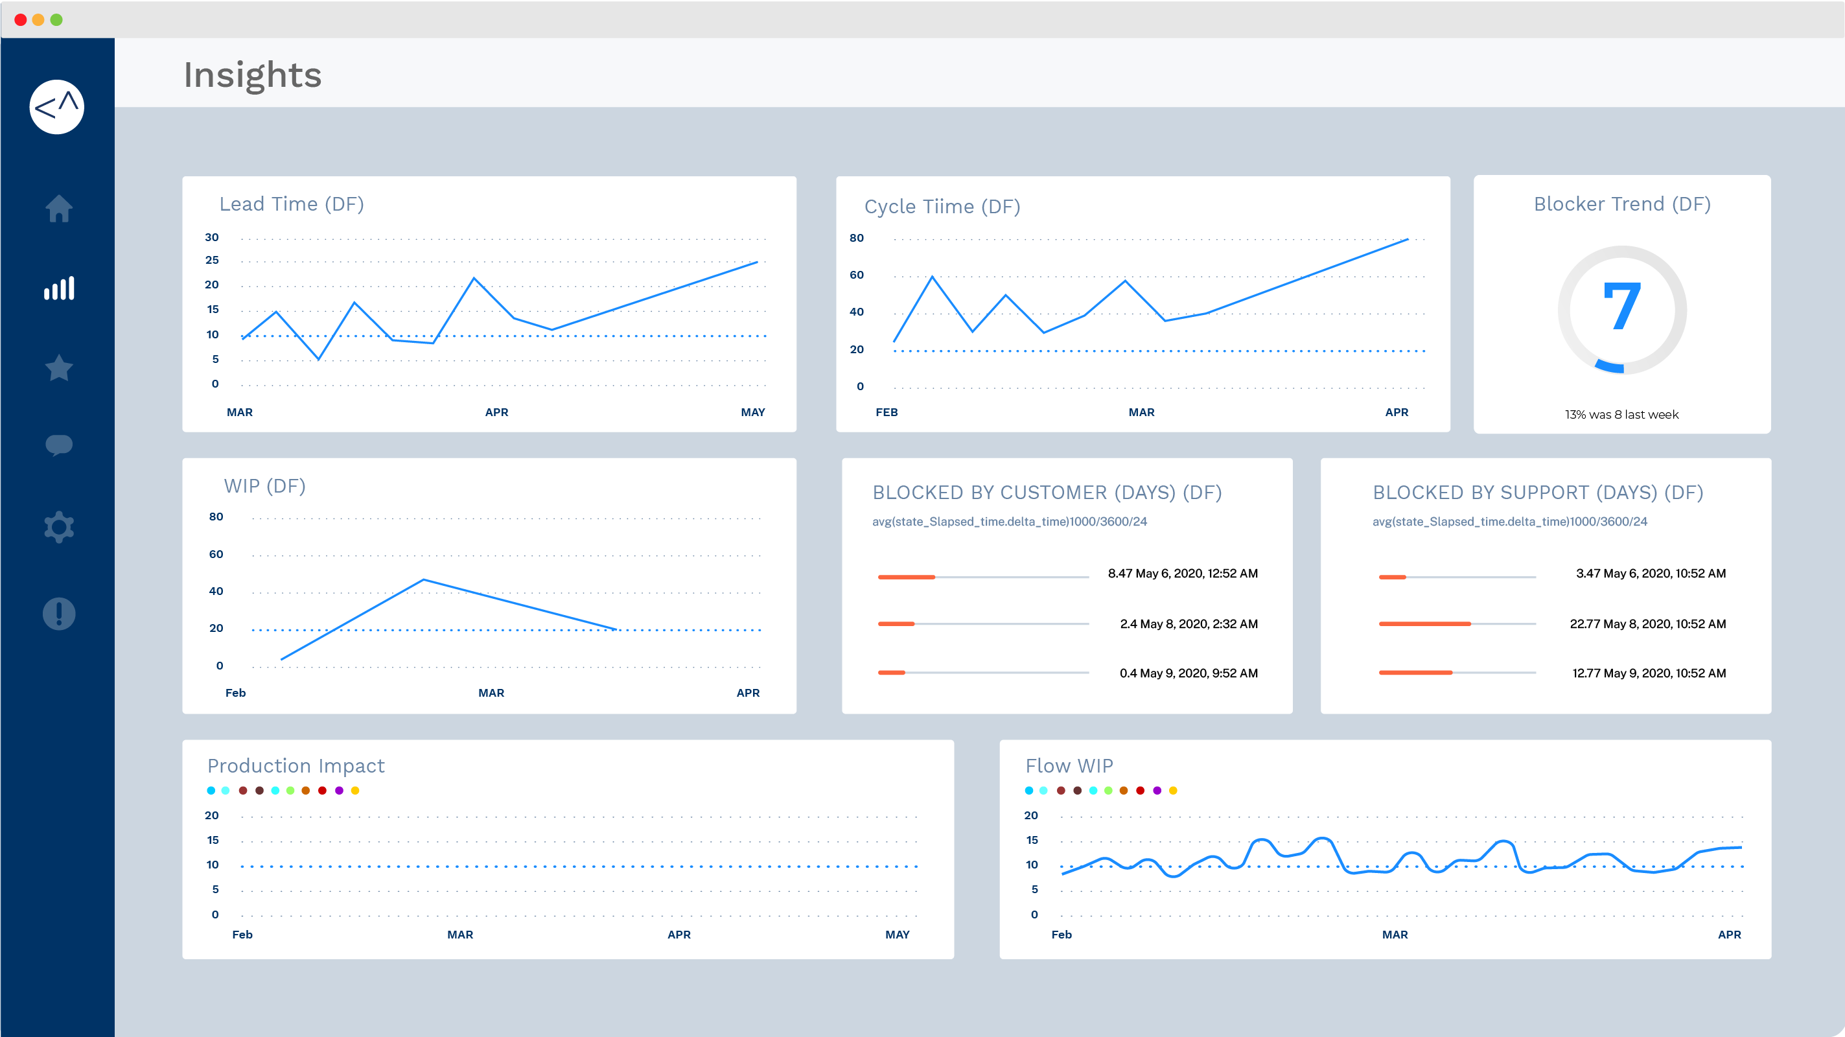
Task: Open favorites with the star icon
Action: [59, 368]
